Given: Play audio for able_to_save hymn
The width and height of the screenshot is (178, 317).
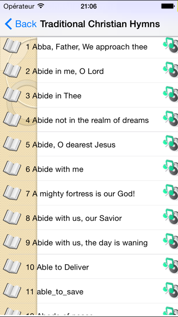Looking at the screenshot, I should (x=171, y=290).
